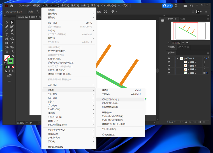Expand the 変形(T) submenu

69,10
